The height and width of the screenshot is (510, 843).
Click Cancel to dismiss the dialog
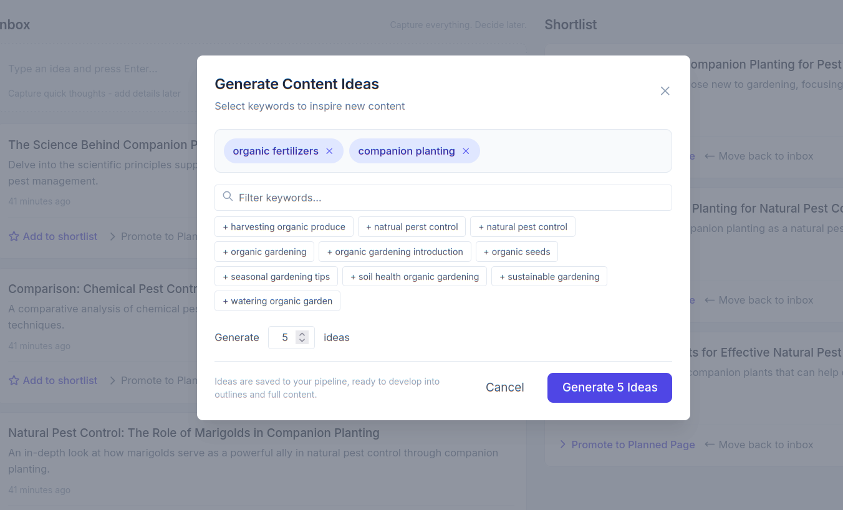tap(504, 387)
